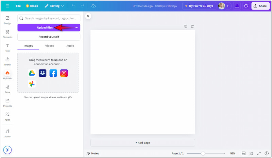Connect Google Drive account icon
The image size is (272, 158).
point(32,73)
